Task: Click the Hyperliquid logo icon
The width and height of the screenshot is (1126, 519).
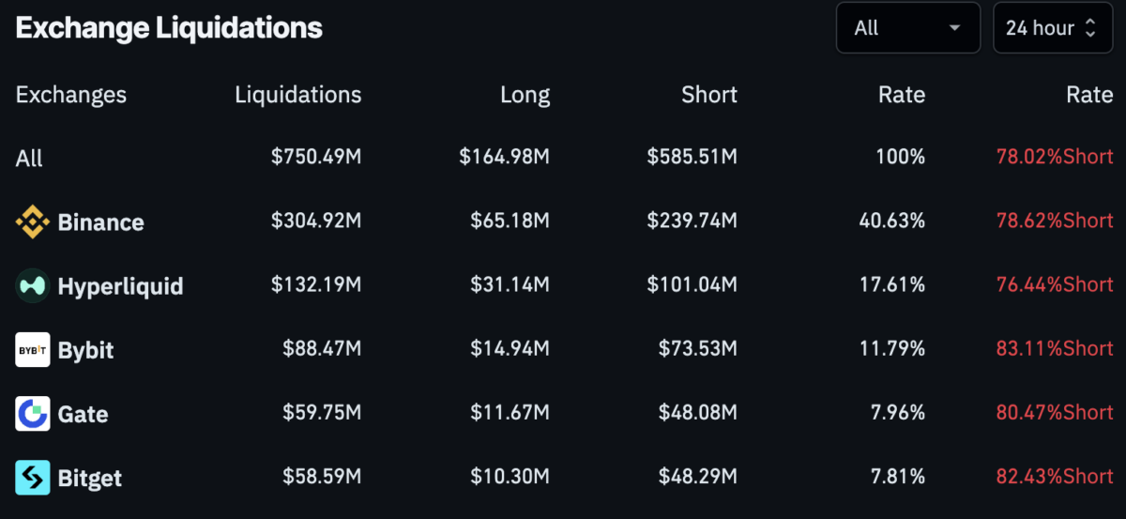Action: click(33, 286)
